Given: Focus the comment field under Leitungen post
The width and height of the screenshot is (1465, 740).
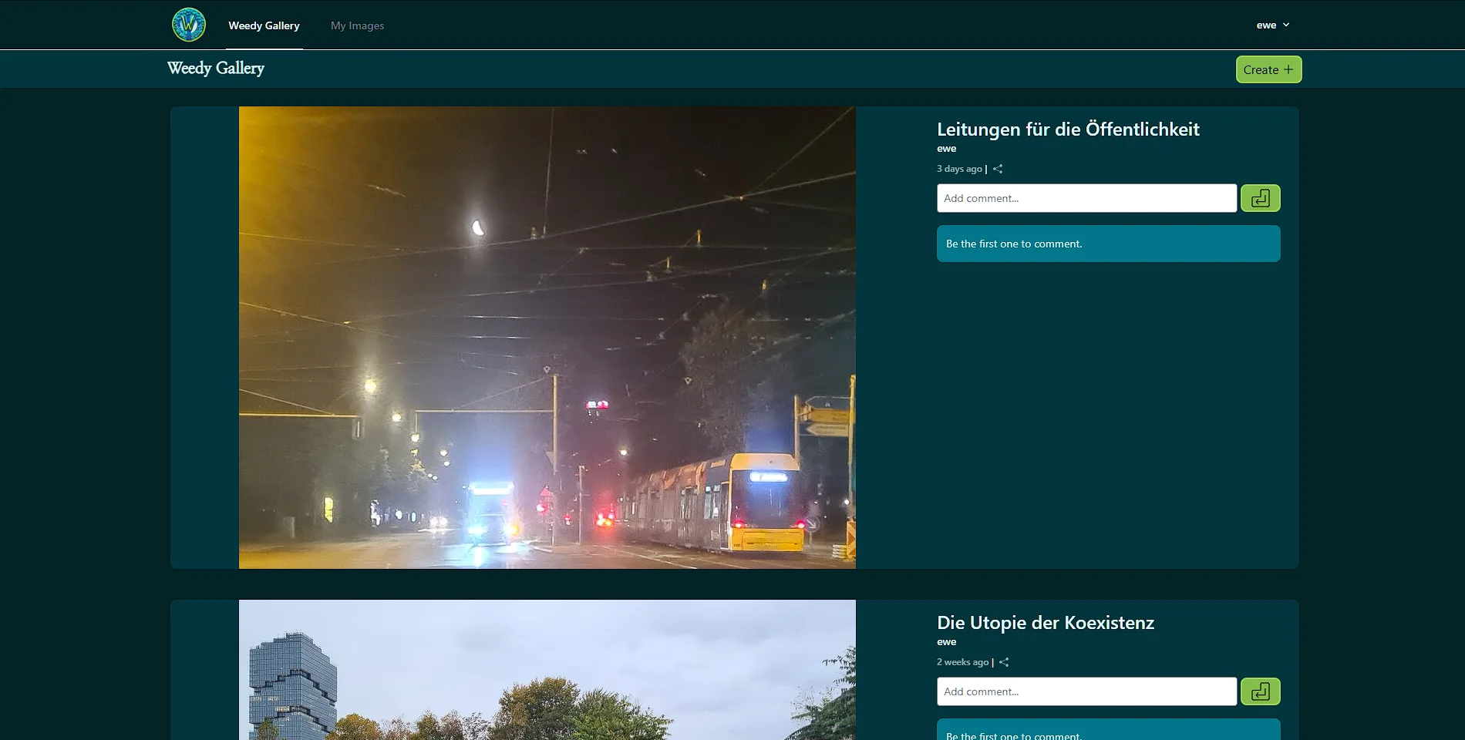Looking at the screenshot, I should click(1086, 198).
